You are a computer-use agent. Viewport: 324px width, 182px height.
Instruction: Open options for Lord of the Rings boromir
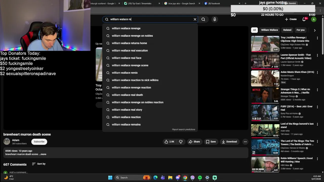click(x=317, y=124)
